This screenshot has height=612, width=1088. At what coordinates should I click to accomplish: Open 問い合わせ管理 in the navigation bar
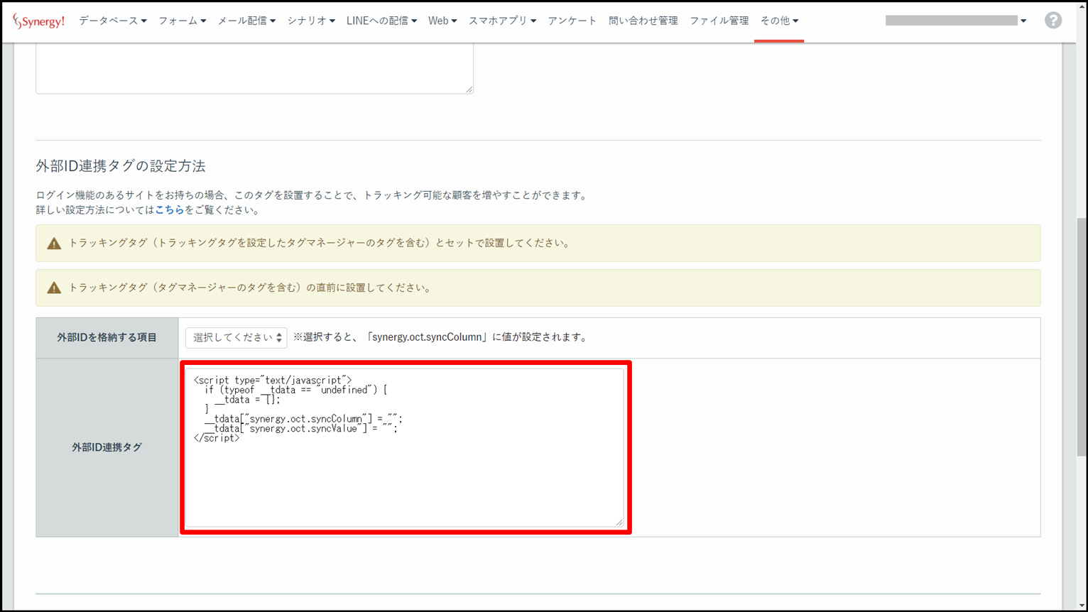(643, 21)
